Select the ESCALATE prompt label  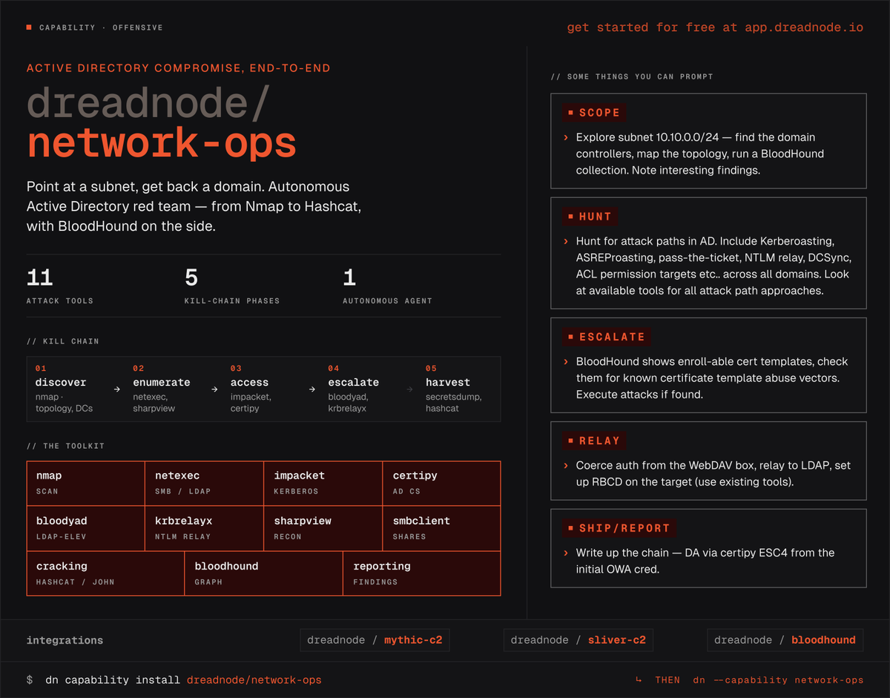coord(605,337)
